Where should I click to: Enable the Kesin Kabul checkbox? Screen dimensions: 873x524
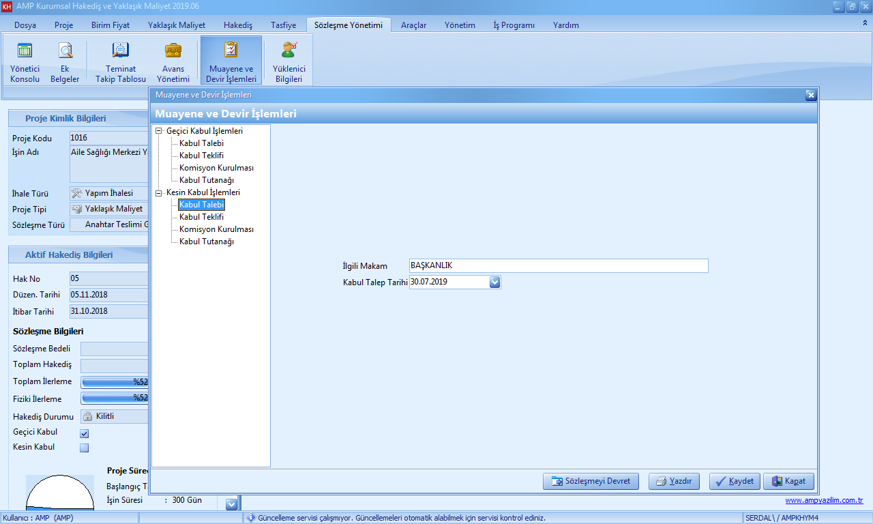coord(85,448)
